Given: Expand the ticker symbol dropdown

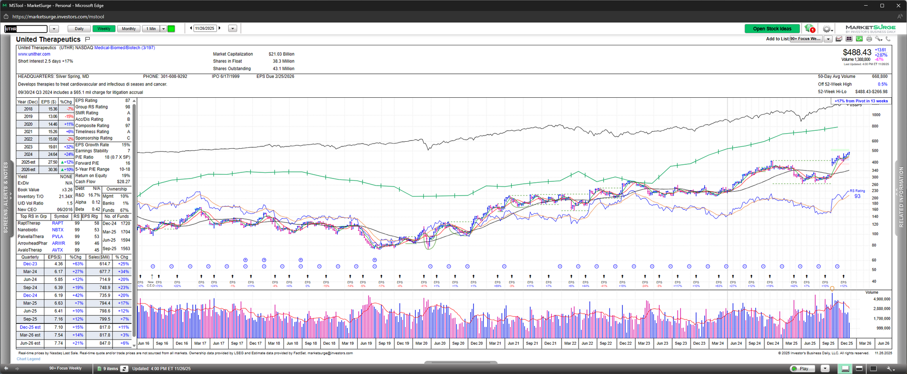Looking at the screenshot, I should 54,29.
